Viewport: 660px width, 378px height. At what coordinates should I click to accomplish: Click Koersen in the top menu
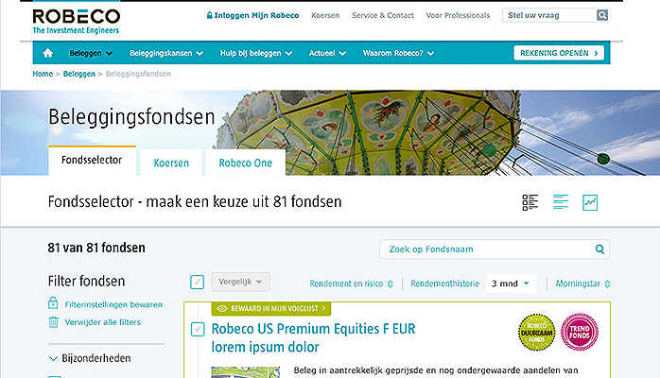325,15
